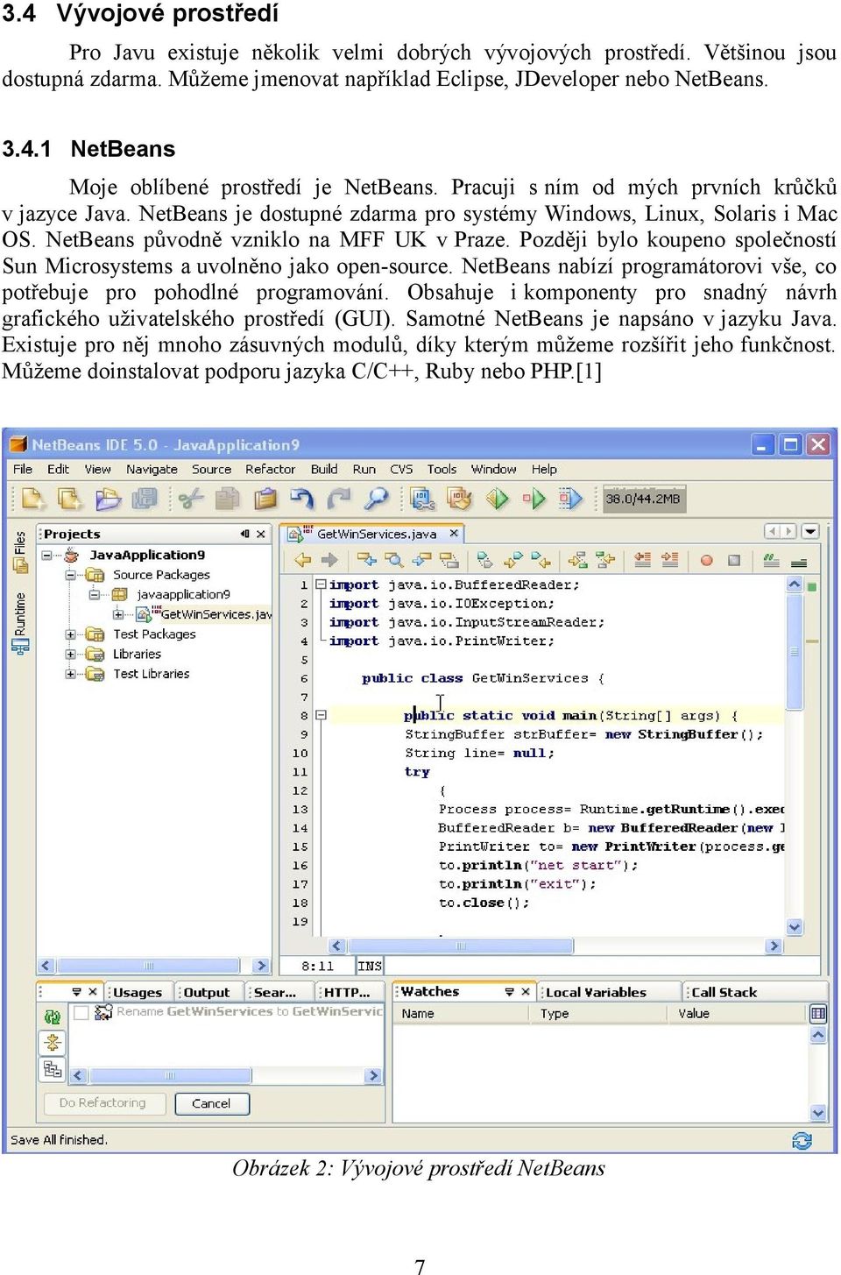Image resolution: width=841 pixels, height=1275 pixels.
Task: Click the INS insert mode indicator
Action: click(370, 966)
